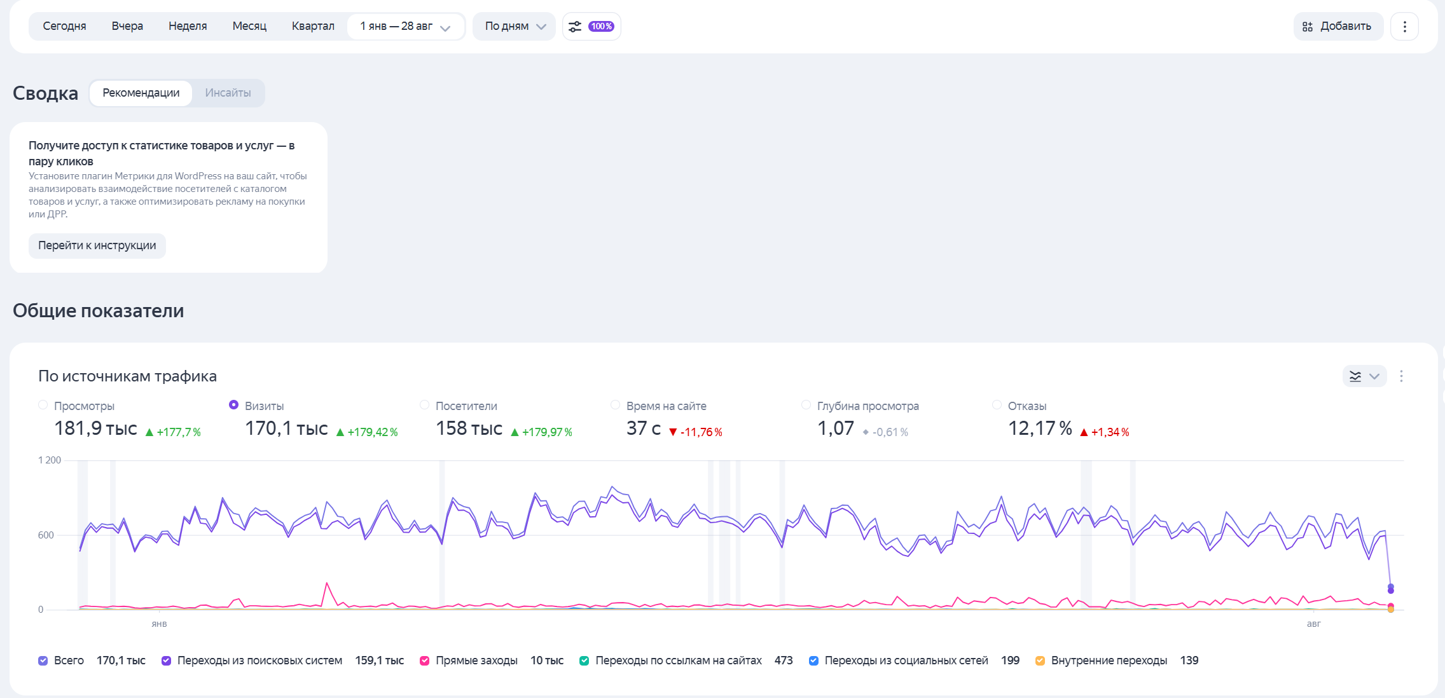The height and width of the screenshot is (698, 1445).
Task: Click green arrow next to +179,97%
Action: point(515,432)
